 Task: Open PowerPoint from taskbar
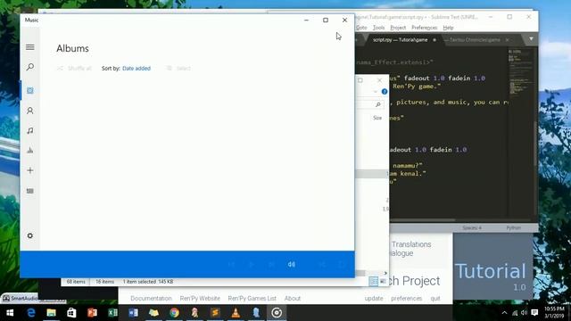(x=92, y=313)
